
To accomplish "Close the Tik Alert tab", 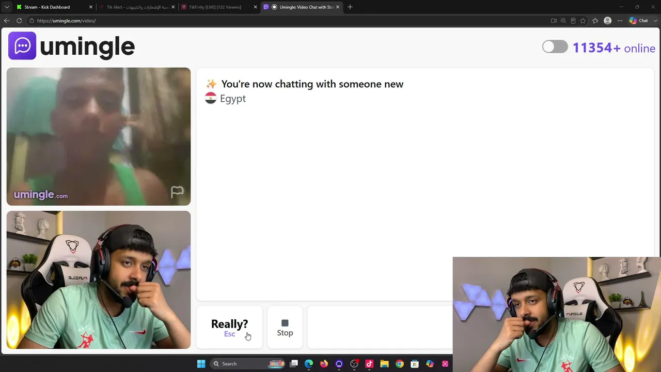I will (173, 7).
